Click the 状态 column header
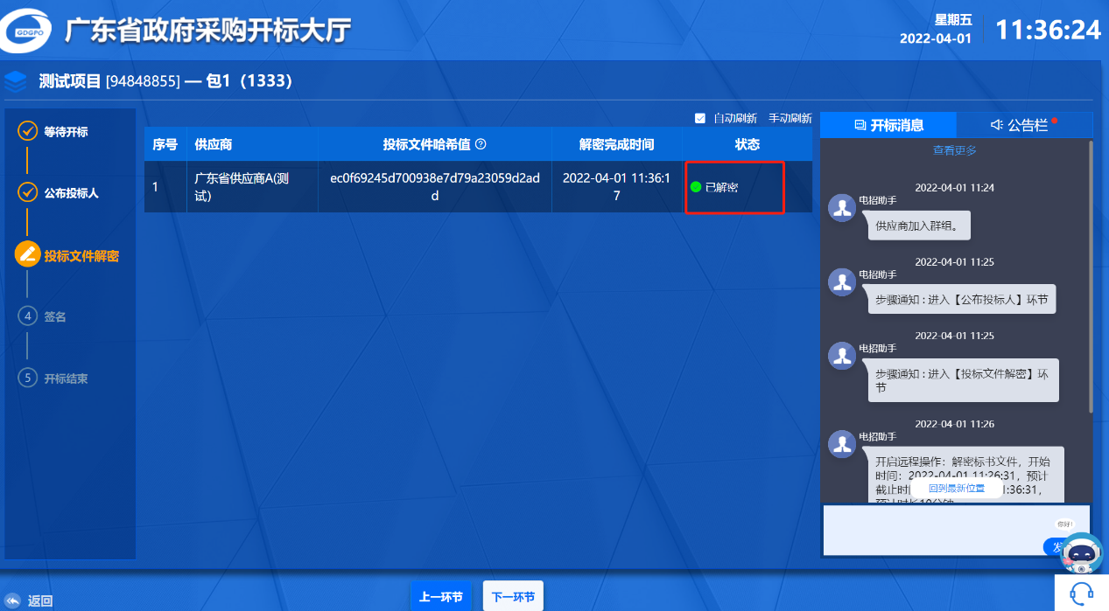This screenshot has width=1109, height=611. [x=747, y=144]
